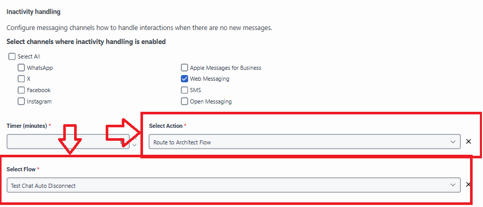This screenshot has width=483, height=207.
Task: Enable Apple Messages for Business checkbox
Action: pos(184,68)
